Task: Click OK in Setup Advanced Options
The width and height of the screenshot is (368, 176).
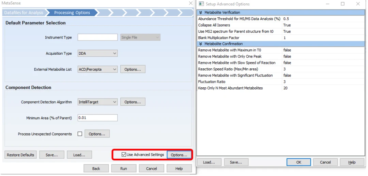Action: (x=298, y=162)
